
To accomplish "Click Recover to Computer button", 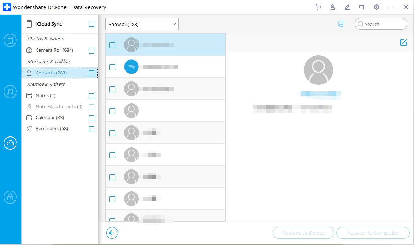I will point(373,233).
